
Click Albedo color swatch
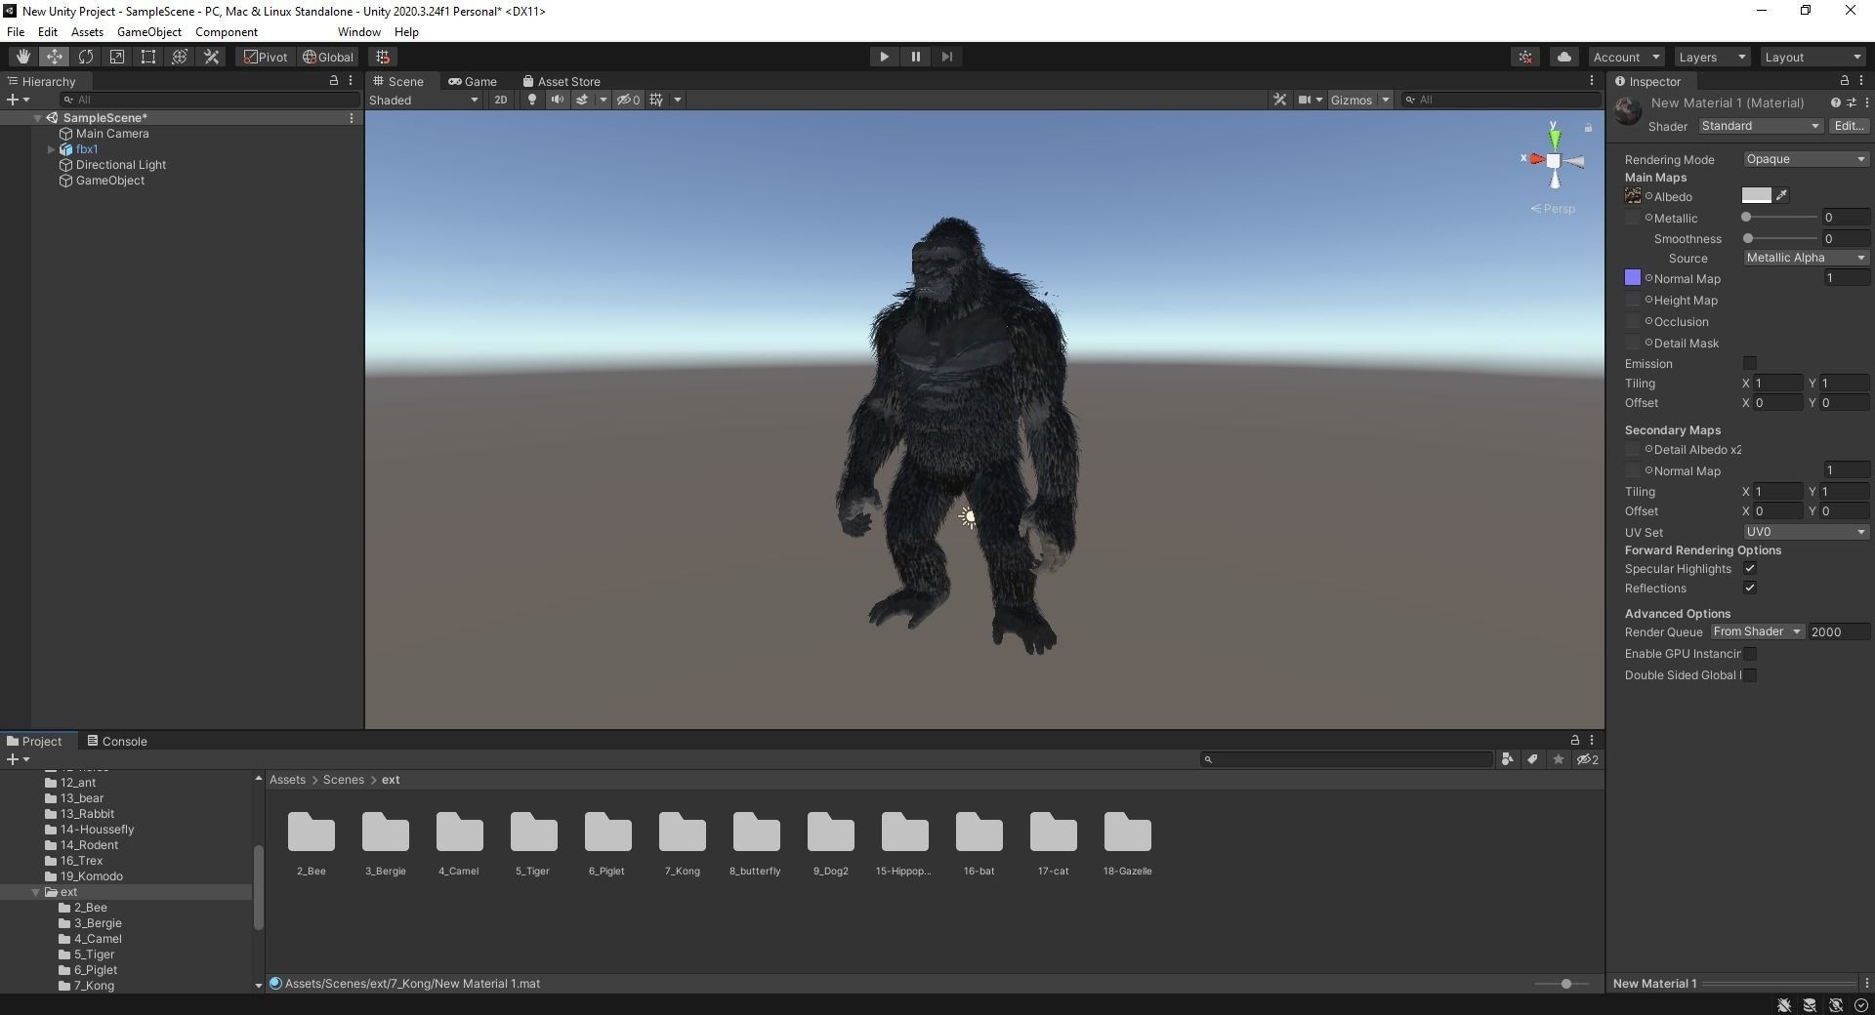(x=1756, y=196)
